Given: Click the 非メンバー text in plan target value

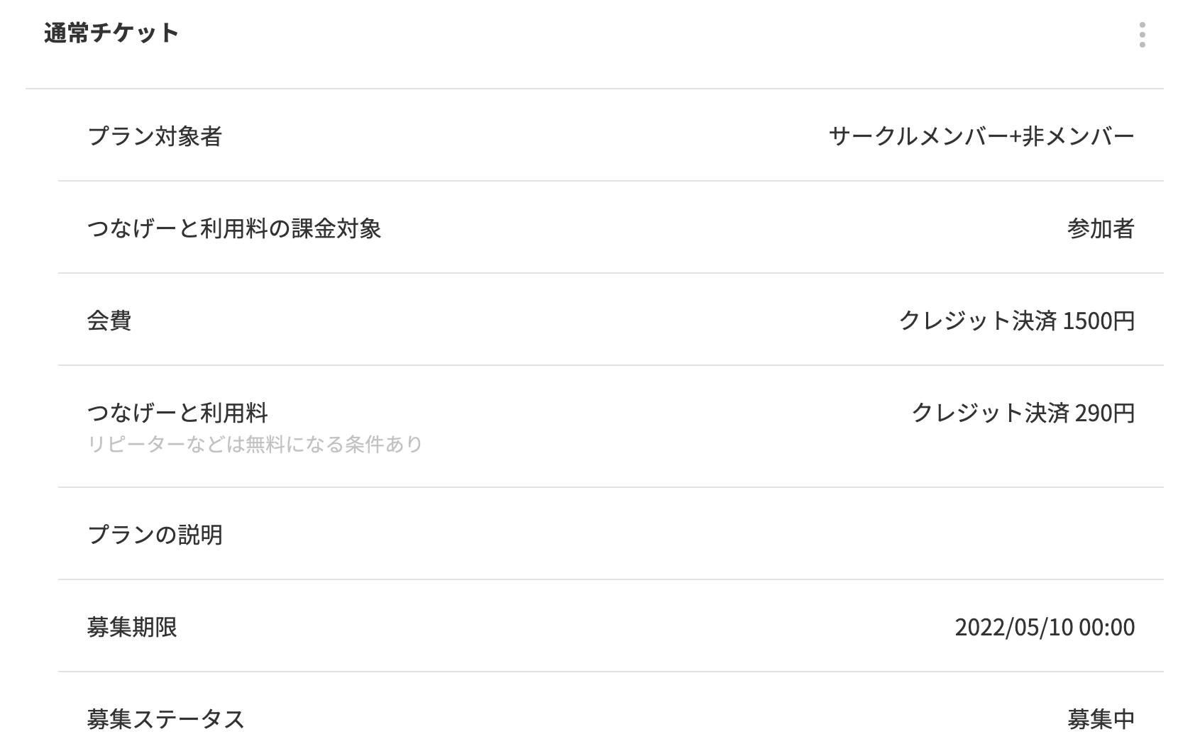Looking at the screenshot, I should [x=1078, y=136].
